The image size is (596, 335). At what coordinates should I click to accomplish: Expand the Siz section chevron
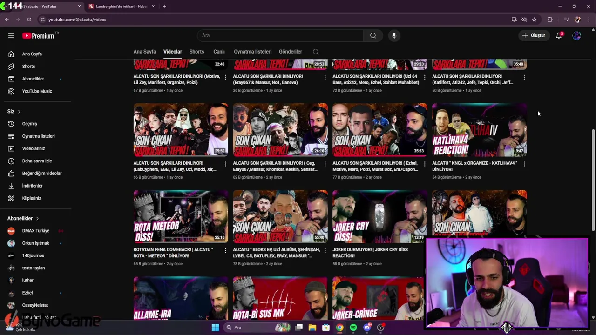pyautogui.click(x=19, y=112)
